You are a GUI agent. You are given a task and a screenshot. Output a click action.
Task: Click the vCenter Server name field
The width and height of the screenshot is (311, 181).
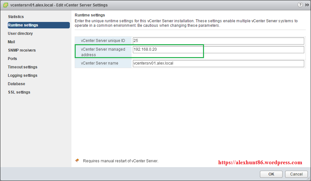tap(218, 64)
